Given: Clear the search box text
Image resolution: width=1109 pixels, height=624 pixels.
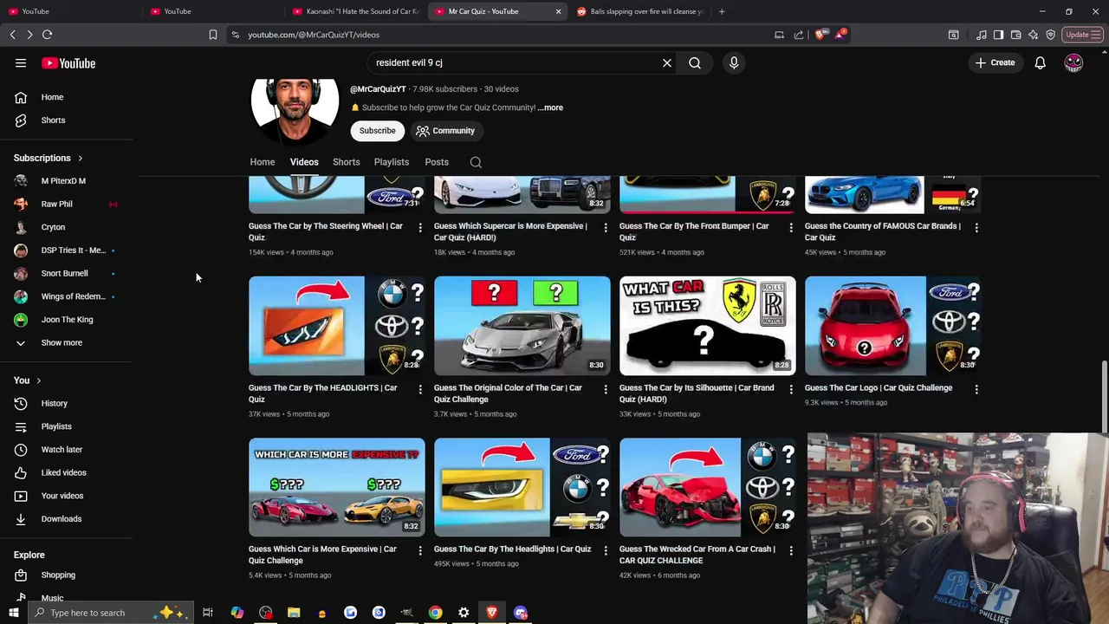Looking at the screenshot, I should [667, 62].
